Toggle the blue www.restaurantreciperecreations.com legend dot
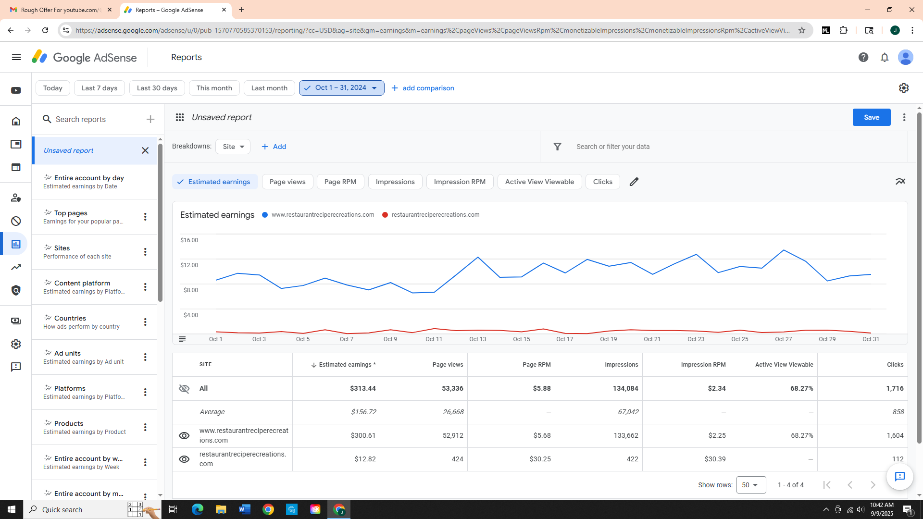This screenshot has width=923, height=519. tap(265, 215)
